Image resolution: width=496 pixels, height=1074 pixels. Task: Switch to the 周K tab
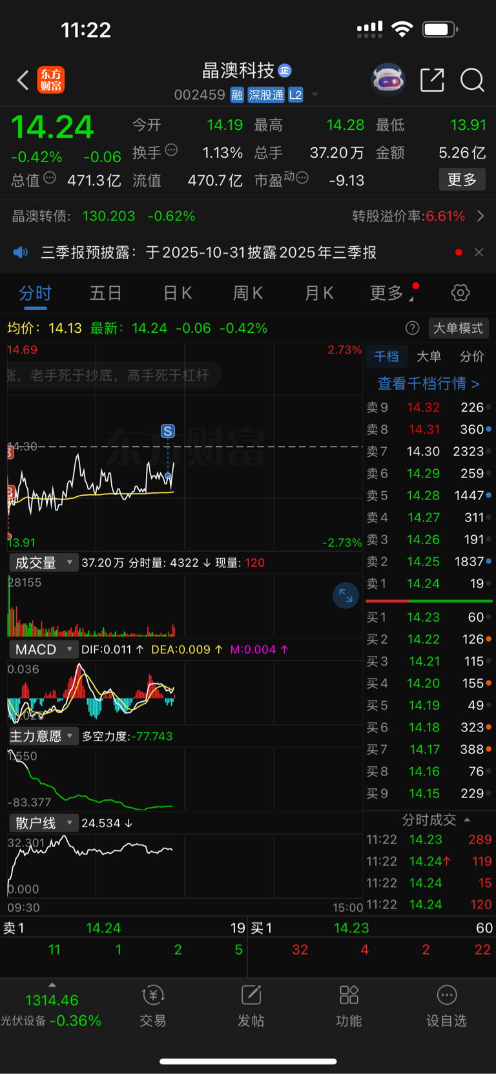(x=247, y=293)
